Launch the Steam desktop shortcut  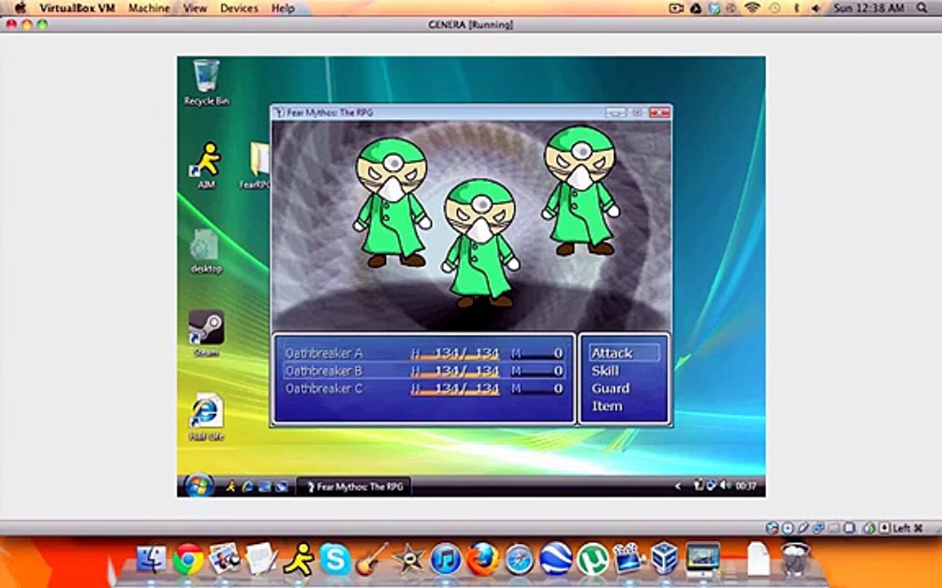pos(206,333)
